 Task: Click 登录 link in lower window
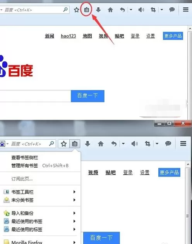tap(128, 173)
